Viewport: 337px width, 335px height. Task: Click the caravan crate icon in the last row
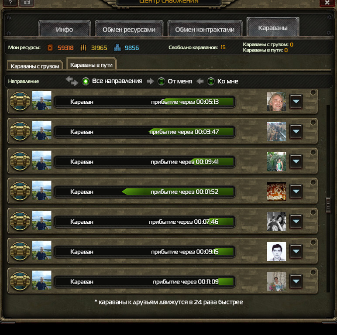20,280
